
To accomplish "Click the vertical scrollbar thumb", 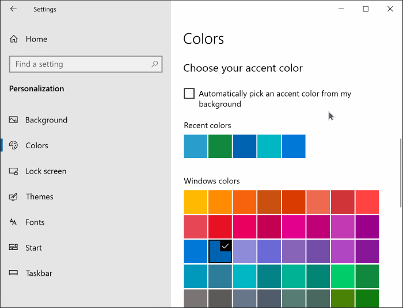I will pos(401,172).
